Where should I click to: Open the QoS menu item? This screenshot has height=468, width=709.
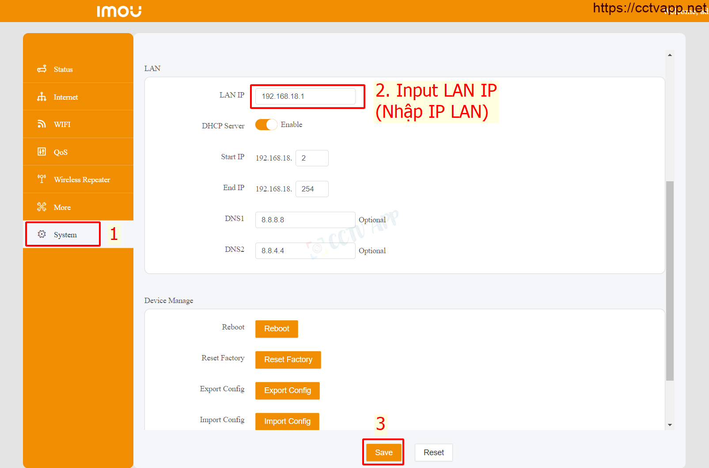[61, 152]
